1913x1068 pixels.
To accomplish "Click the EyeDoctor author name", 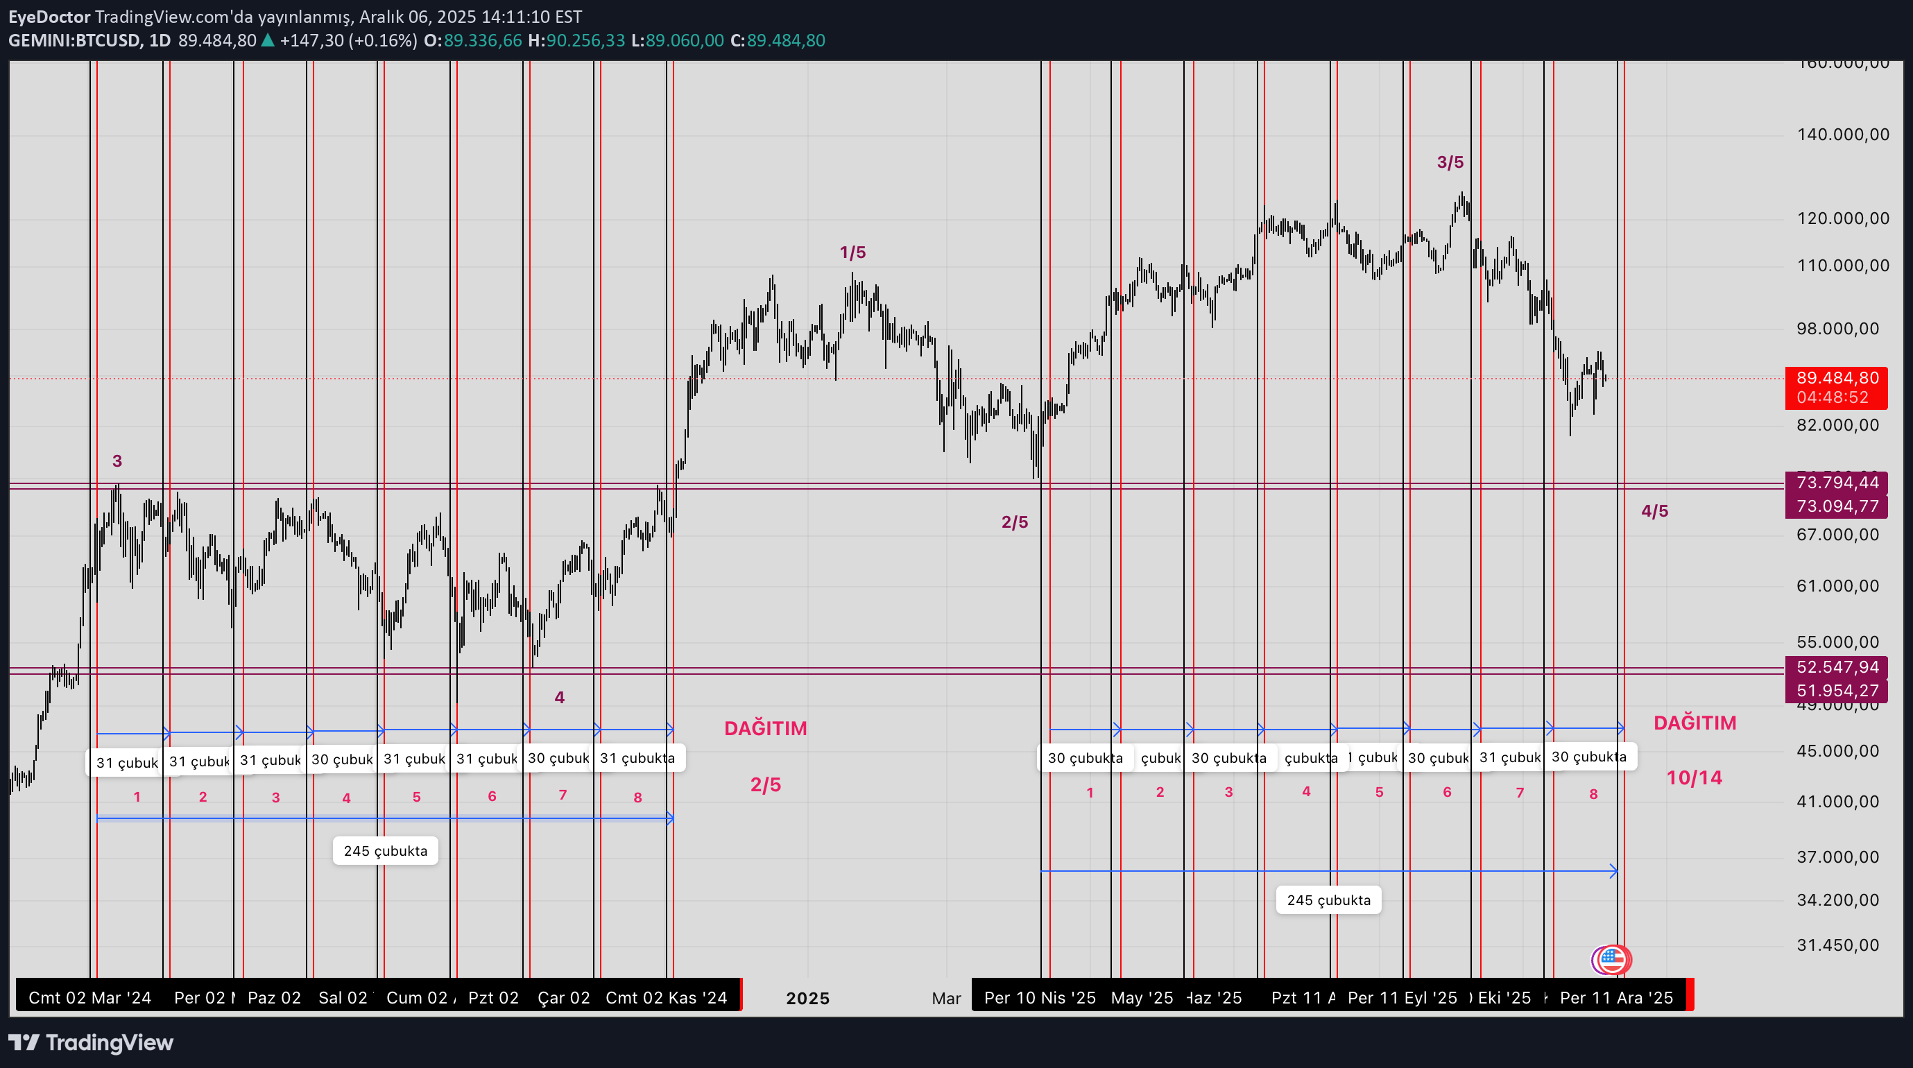I will pyautogui.click(x=49, y=17).
